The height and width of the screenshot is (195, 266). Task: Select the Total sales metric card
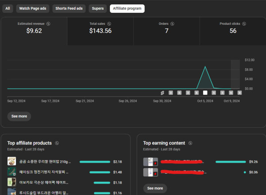click(x=100, y=31)
